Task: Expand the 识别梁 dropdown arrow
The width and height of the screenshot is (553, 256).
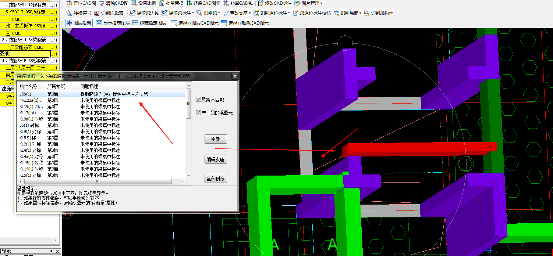Action: point(219,13)
